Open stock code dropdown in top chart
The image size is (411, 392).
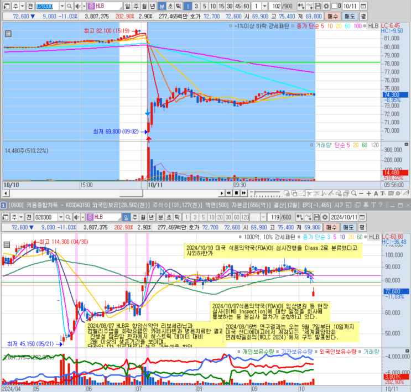coord(62,6)
